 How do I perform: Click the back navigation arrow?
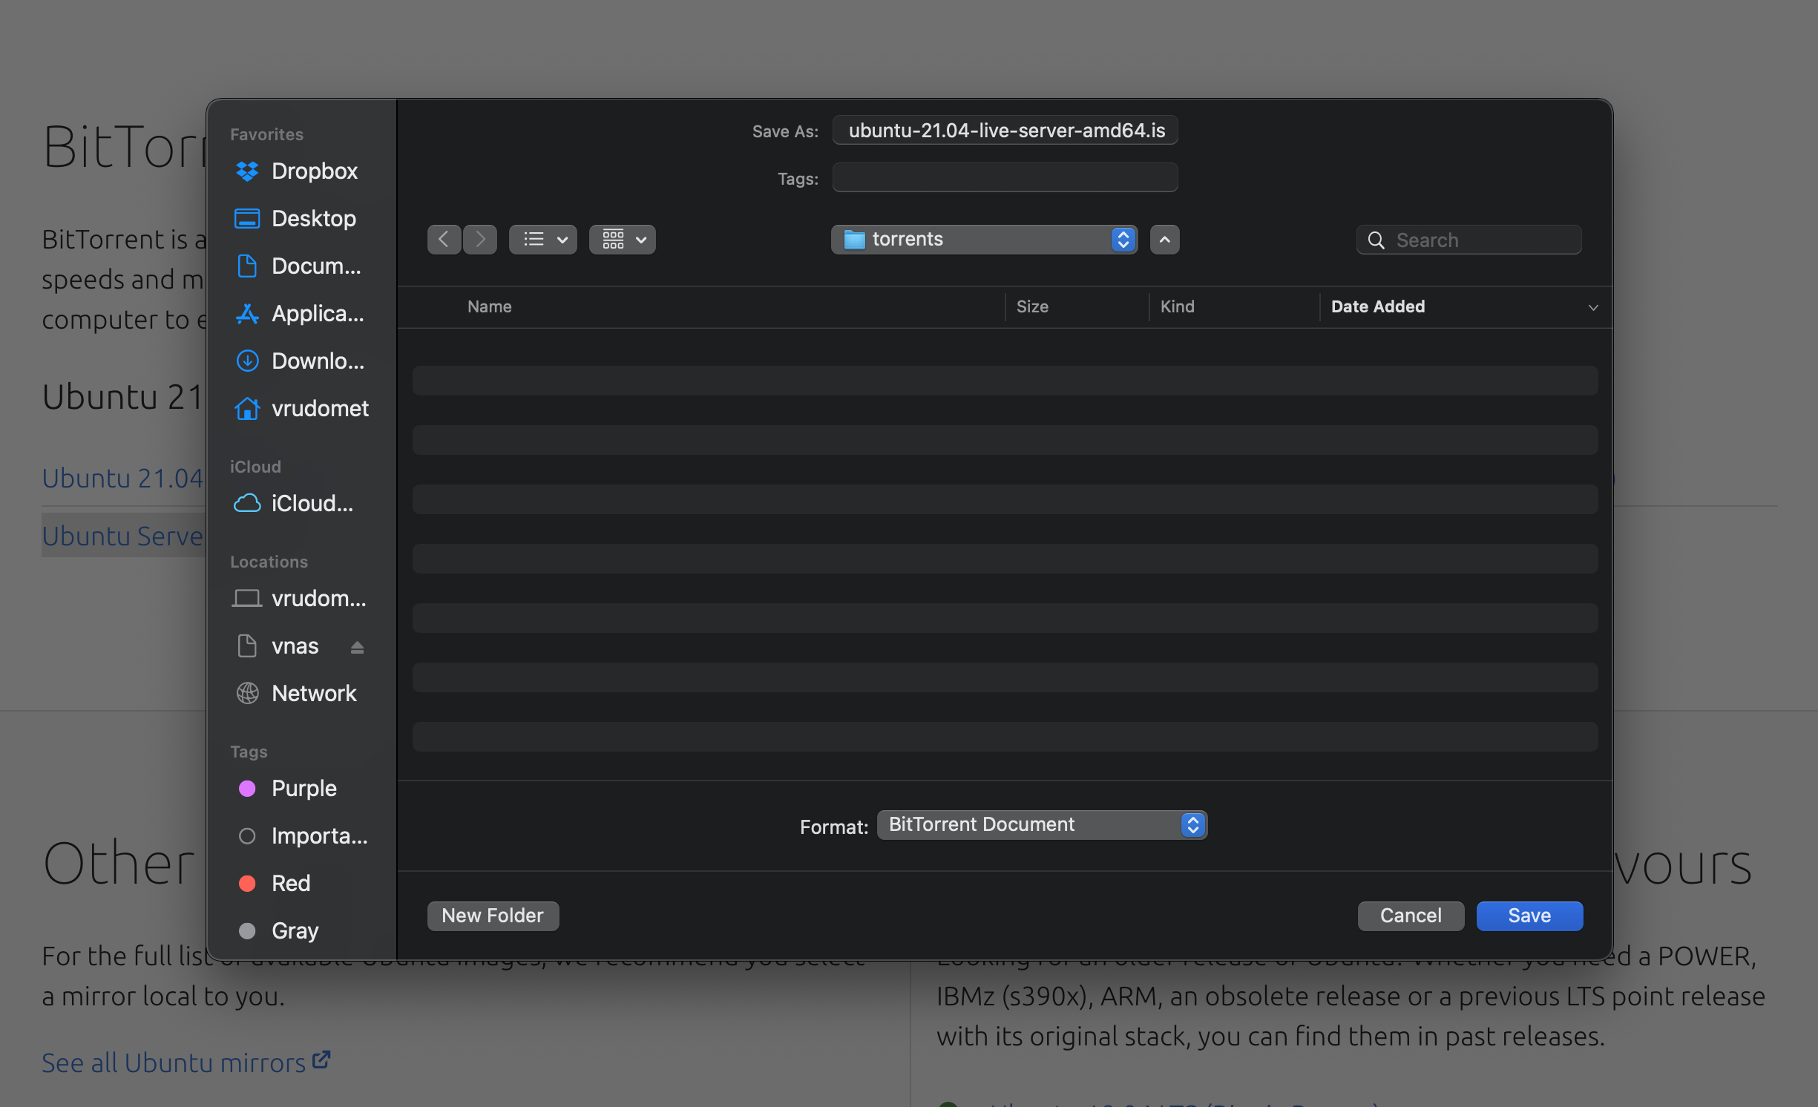coord(444,240)
